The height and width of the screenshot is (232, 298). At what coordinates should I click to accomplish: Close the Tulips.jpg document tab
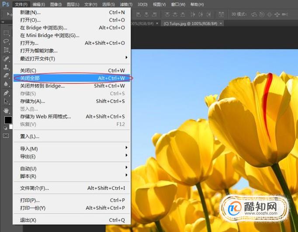click(x=221, y=23)
